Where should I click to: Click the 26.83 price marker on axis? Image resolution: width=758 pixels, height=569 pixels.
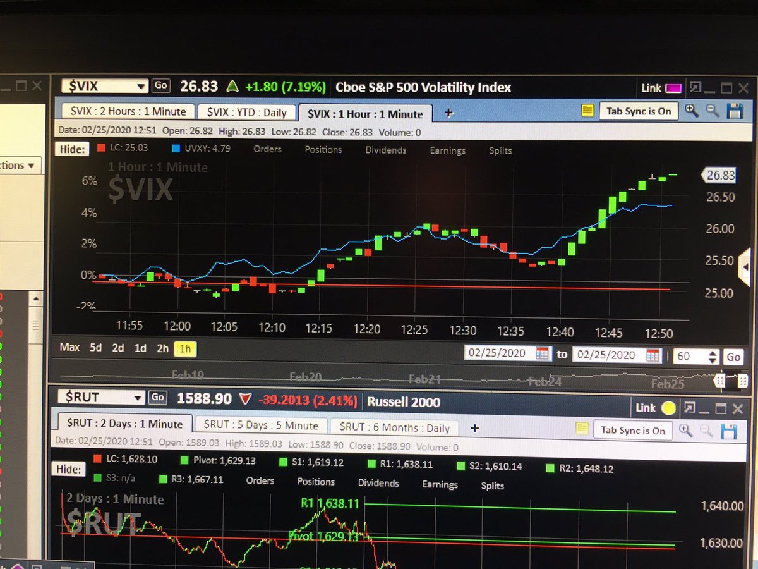point(720,175)
